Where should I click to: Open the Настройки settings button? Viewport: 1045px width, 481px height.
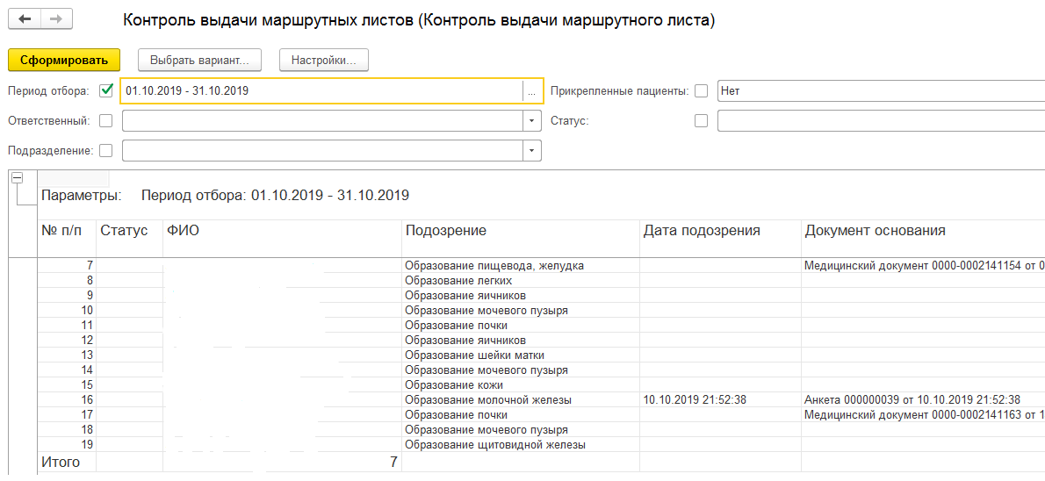[323, 60]
